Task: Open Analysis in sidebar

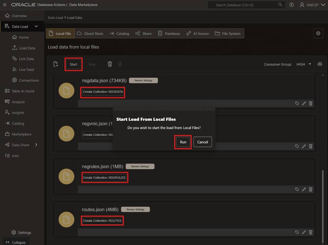Action: [14, 102]
